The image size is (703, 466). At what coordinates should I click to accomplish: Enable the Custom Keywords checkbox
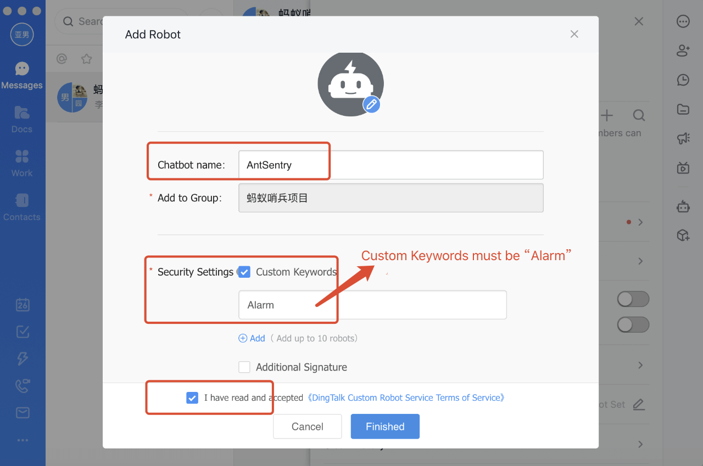click(x=244, y=272)
